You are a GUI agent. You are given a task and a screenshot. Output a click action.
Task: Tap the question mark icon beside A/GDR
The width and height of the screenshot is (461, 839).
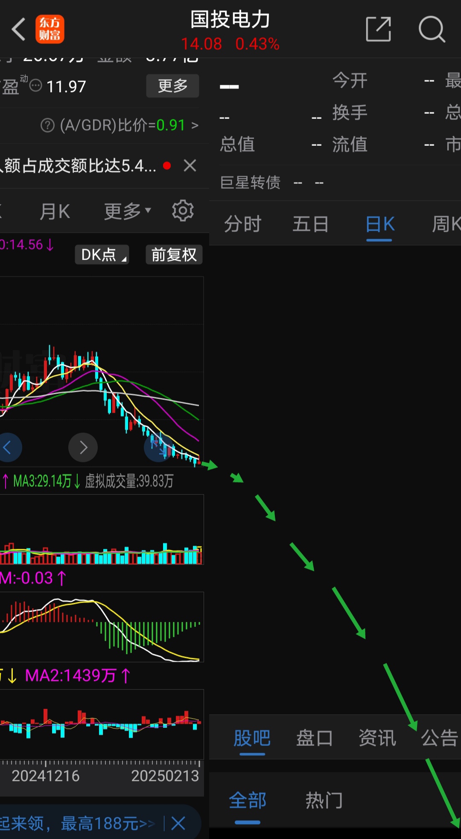[x=47, y=125]
